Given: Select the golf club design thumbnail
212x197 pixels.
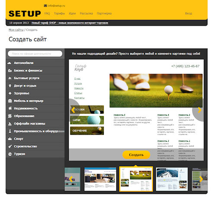Looking at the screenshot, I should tap(136, 179).
